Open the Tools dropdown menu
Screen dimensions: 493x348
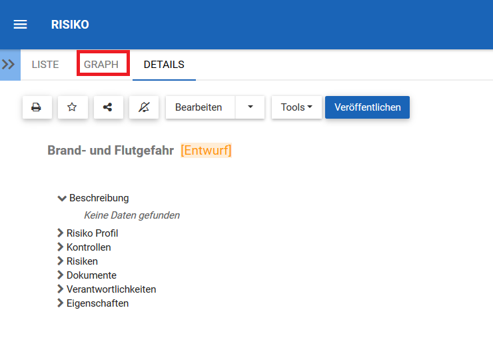[x=296, y=107]
